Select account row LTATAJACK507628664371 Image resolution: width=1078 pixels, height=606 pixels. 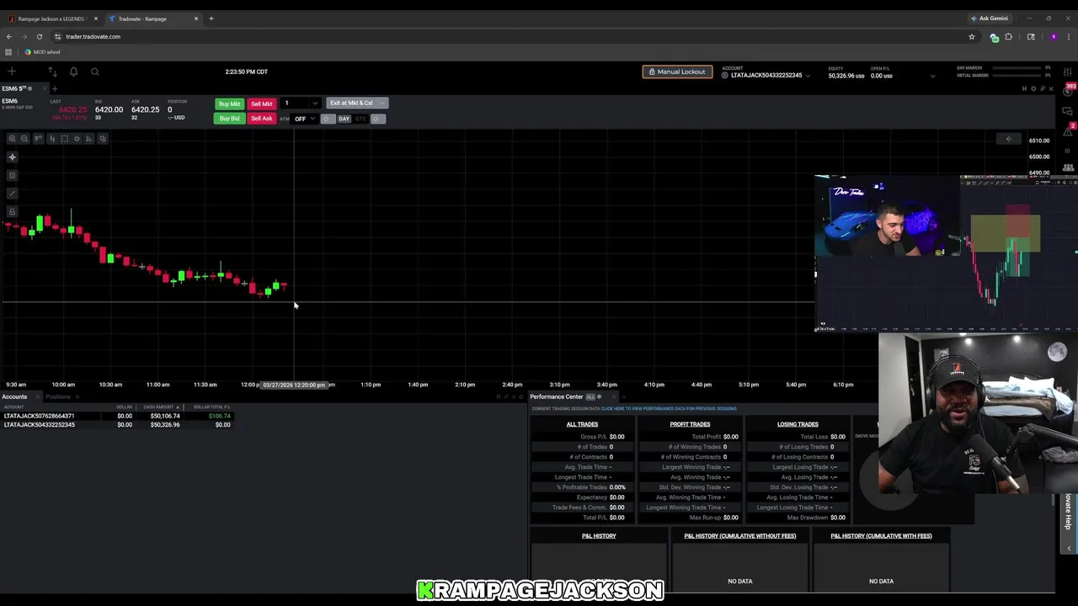tap(116, 416)
